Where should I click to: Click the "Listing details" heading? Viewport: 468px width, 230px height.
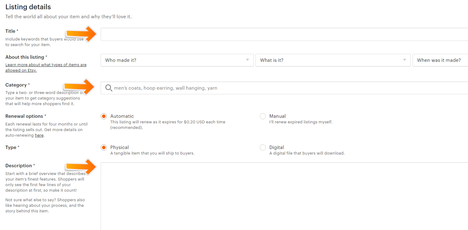[28, 7]
